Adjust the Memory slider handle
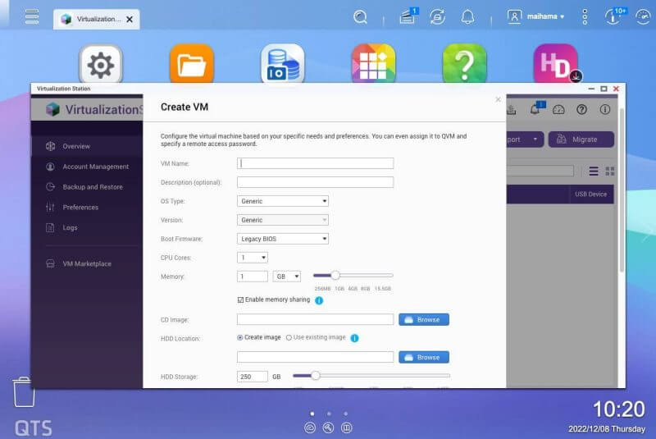656x439 pixels. [335, 276]
